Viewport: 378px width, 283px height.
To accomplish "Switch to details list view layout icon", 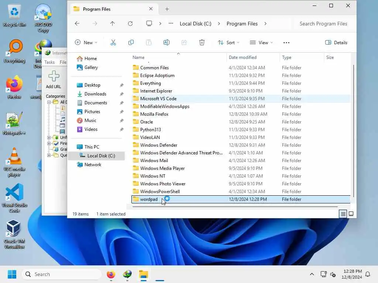I will (343, 214).
